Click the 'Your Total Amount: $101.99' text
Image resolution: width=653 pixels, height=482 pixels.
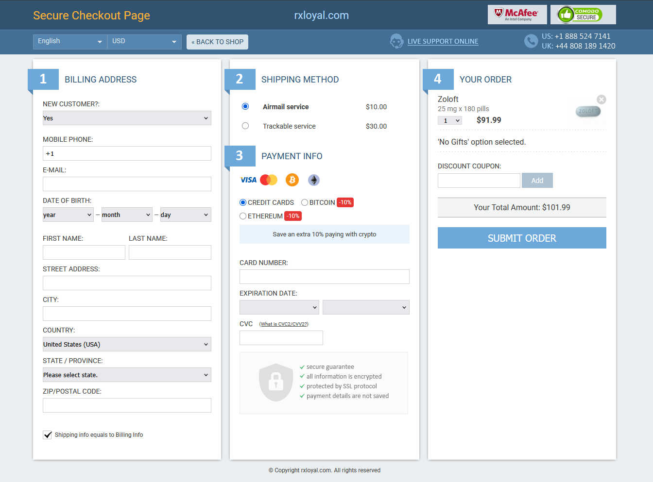pyautogui.click(x=522, y=207)
